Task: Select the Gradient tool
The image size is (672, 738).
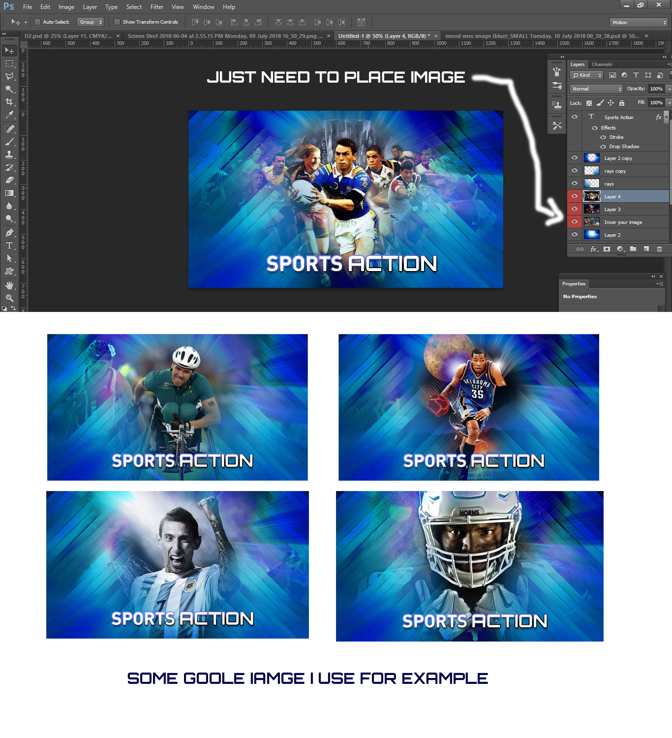Action: tap(9, 193)
